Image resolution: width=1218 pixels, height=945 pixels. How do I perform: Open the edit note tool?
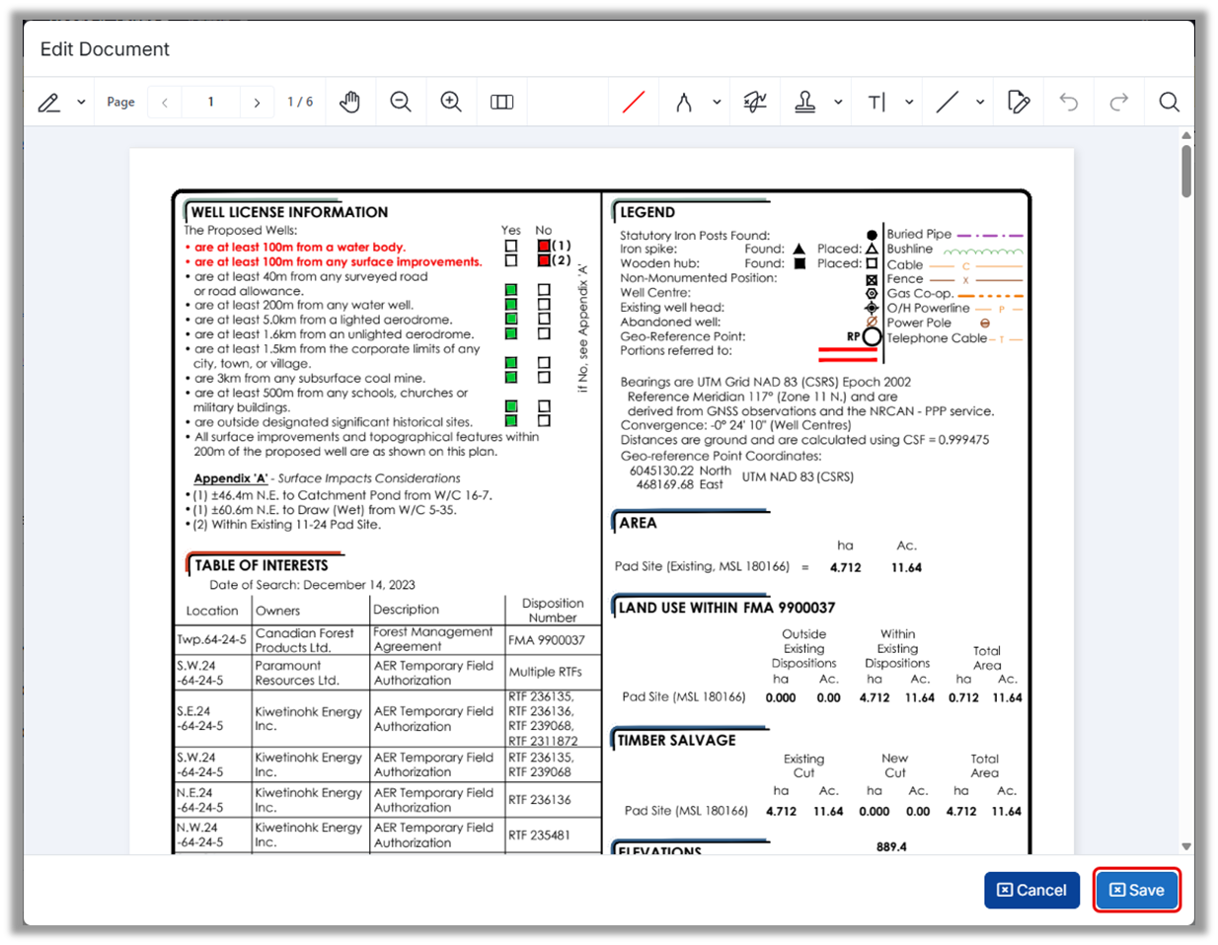click(1019, 102)
